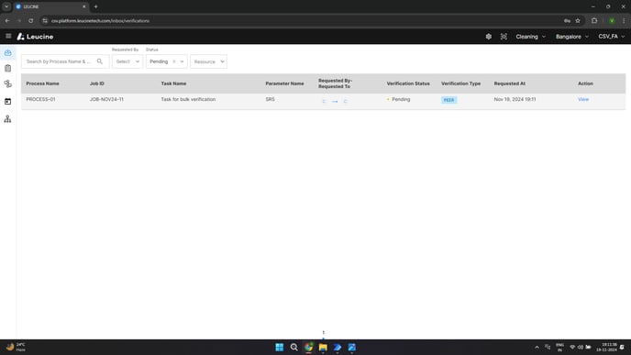Viewport: 631px width, 355px height.
Task: View site information icon in address bar
Action: tap(45, 20)
